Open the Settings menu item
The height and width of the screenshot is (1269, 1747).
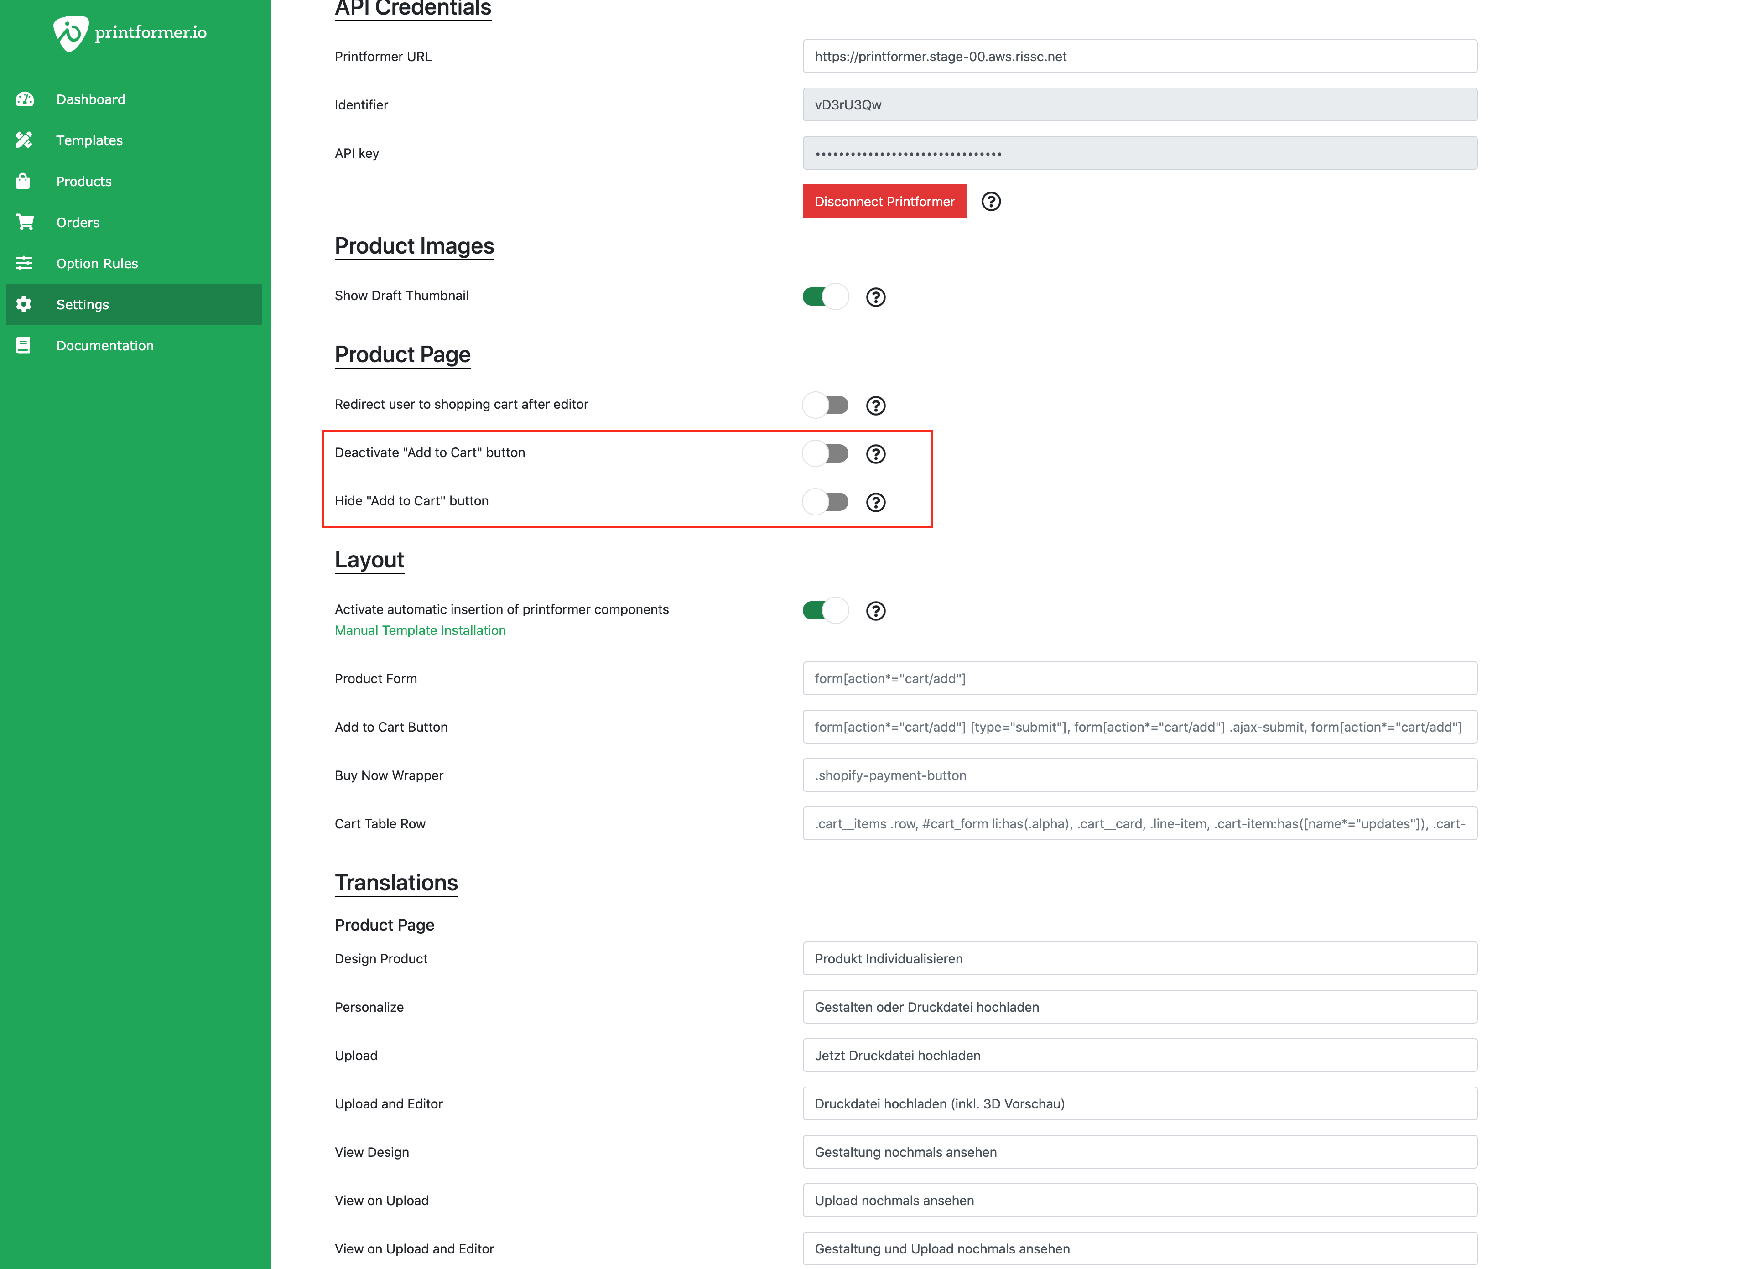(x=83, y=304)
